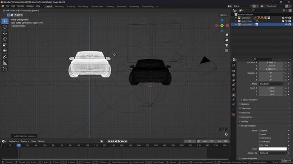This screenshot has width=293, height=164.
Task: Open the World properties tab icon
Action: [x=233, y=89]
